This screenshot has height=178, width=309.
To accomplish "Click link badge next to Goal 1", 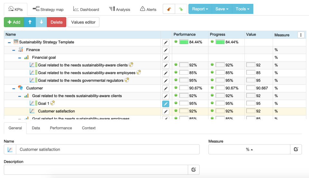I will click(52, 103).
